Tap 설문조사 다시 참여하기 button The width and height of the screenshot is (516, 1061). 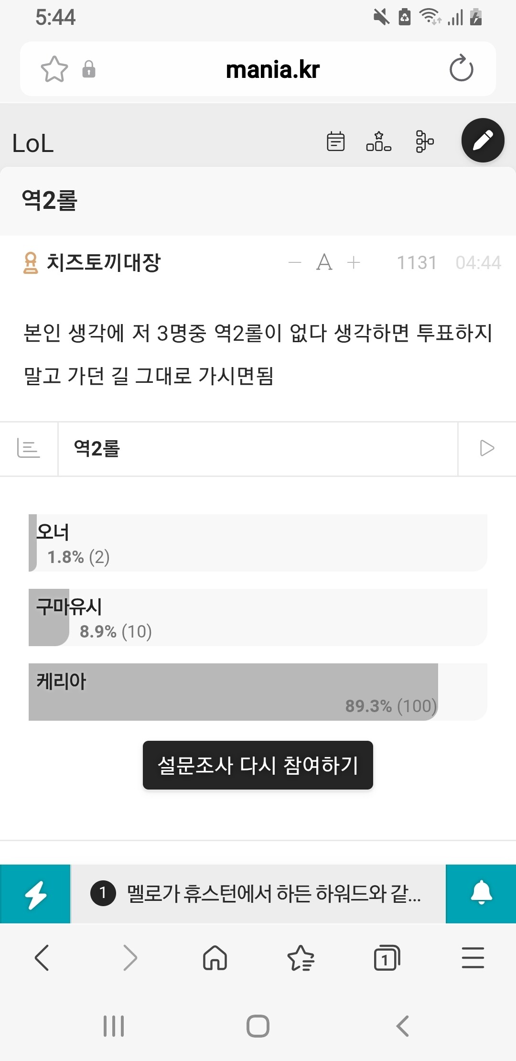(258, 765)
